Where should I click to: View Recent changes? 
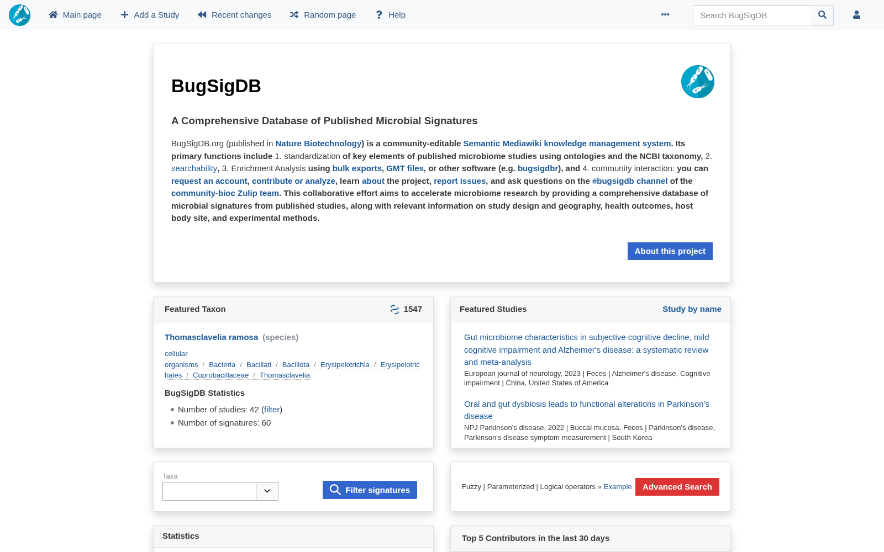234,15
